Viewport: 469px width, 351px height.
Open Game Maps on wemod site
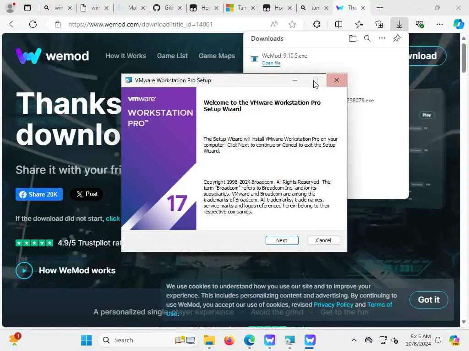pyautogui.click(x=217, y=56)
